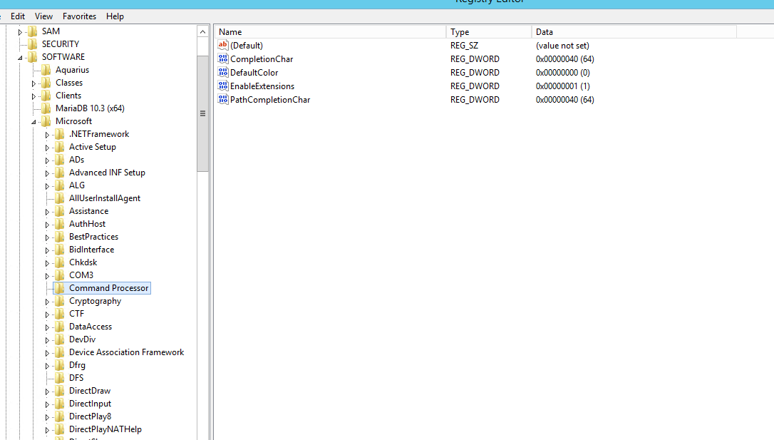Collapse the SOFTWARE hive node
The width and height of the screenshot is (774, 440).
tap(20, 58)
